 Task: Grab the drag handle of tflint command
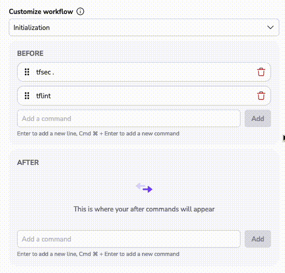pyautogui.click(x=27, y=96)
